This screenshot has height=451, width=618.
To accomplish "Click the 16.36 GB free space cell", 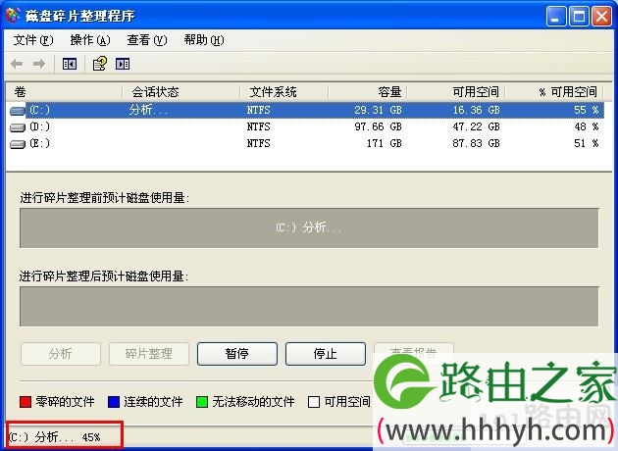I will 476,110.
